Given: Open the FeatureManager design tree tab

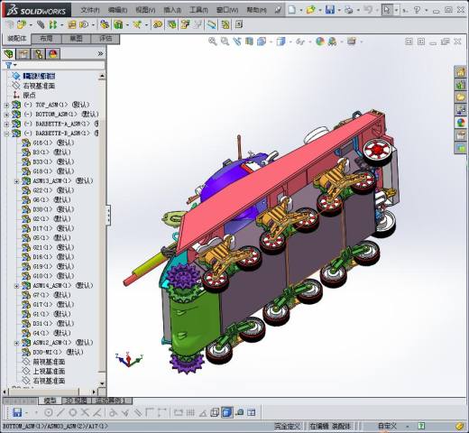Looking at the screenshot, I should click(x=9, y=54).
